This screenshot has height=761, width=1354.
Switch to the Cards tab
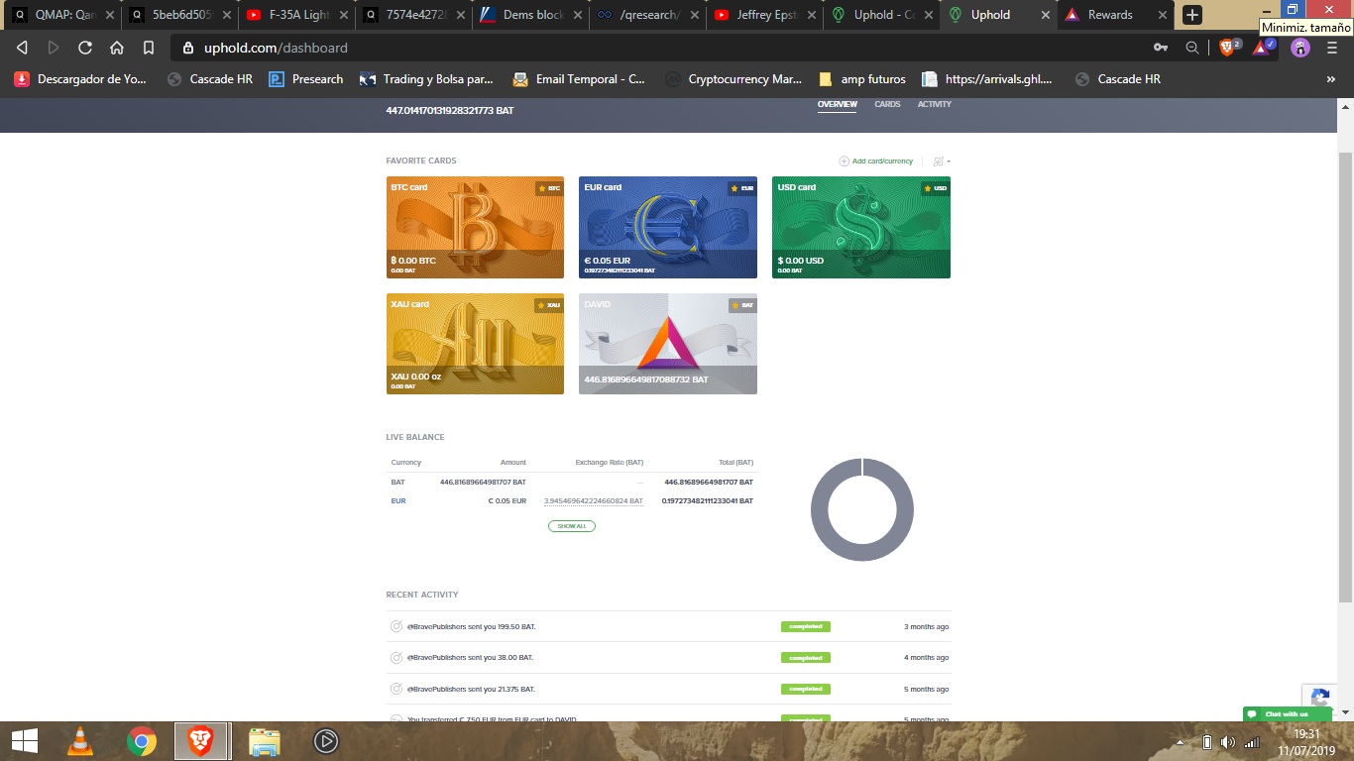pos(887,104)
